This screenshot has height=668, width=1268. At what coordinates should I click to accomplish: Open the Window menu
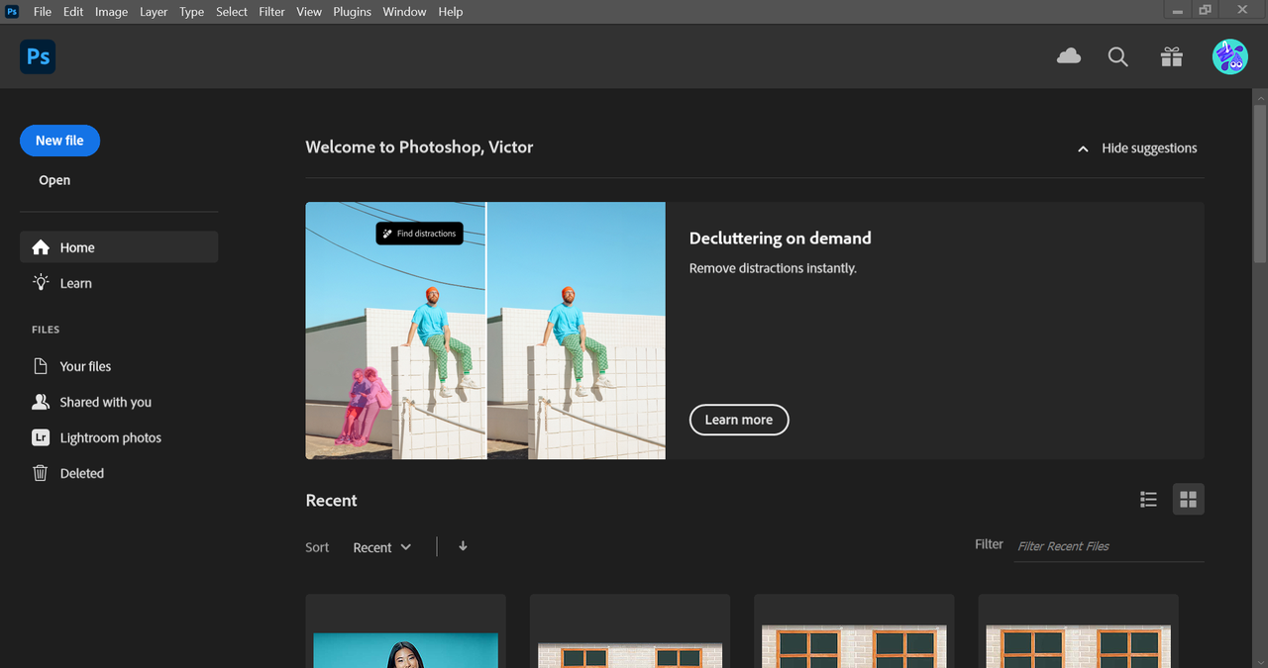point(404,12)
